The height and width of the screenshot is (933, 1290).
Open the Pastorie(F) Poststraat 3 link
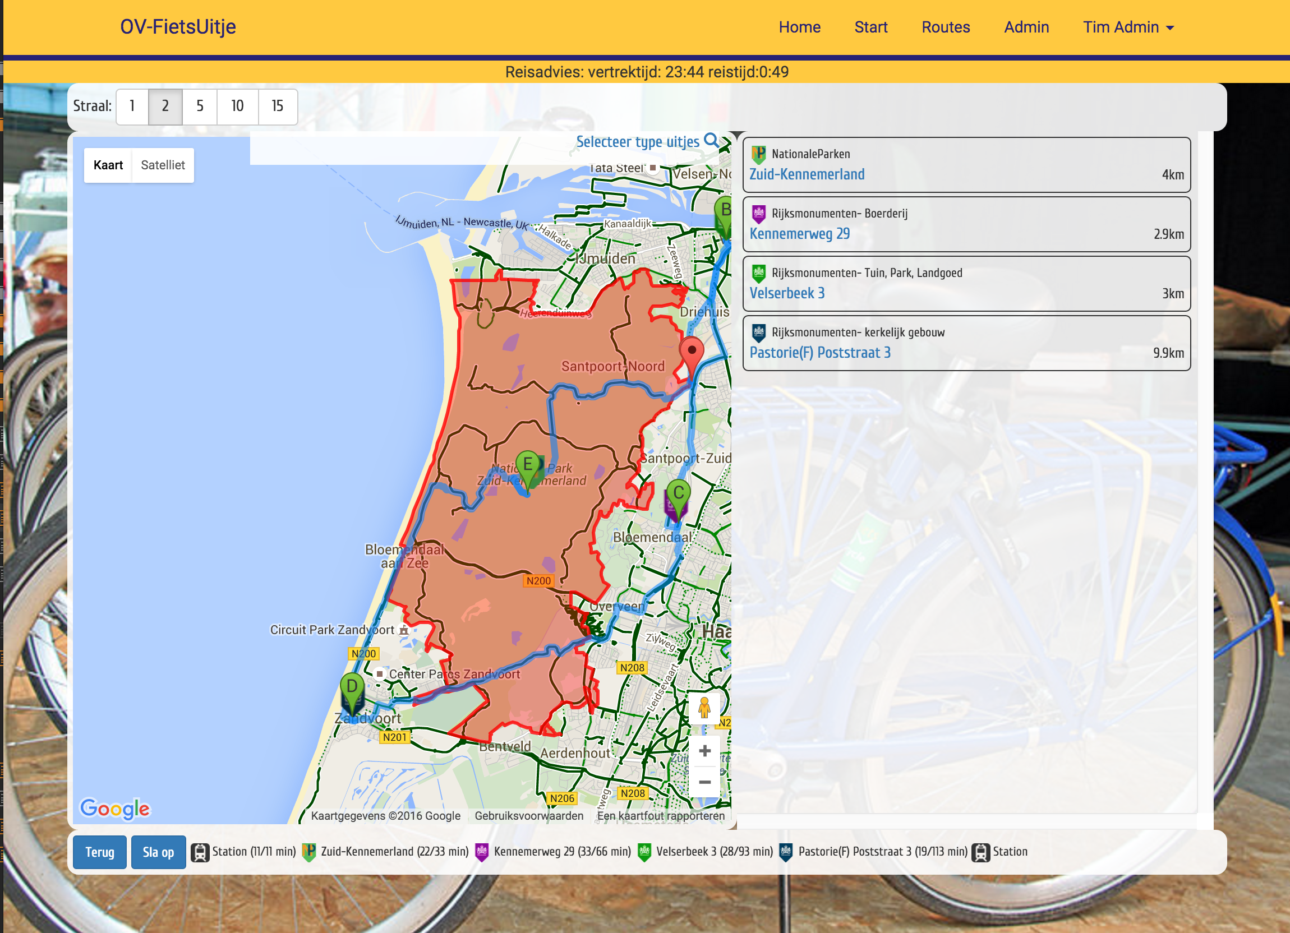[x=819, y=353]
